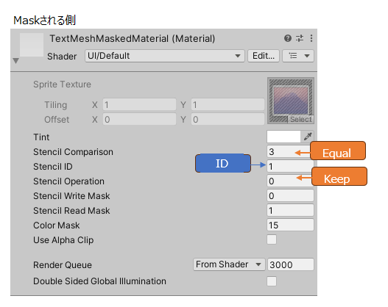Click the Sprite Texture label
The width and height of the screenshot is (388, 307).
(x=62, y=84)
